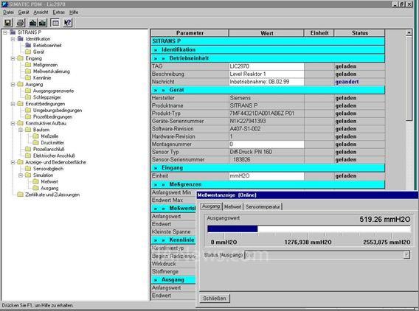Screen dimensions: 419x311
Task: Click the printer toolbar icon
Action: tap(21, 23)
